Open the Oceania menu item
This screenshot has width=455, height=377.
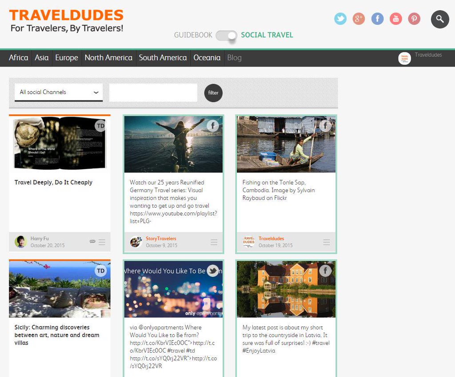click(207, 58)
